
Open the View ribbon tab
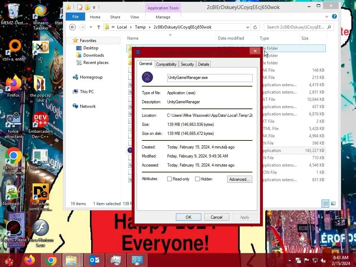pyautogui.click(x=135, y=17)
